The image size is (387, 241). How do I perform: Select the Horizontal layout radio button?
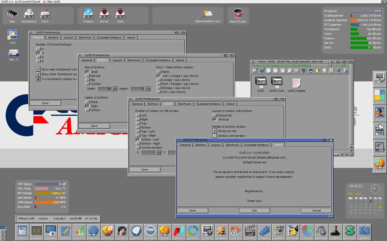214,115
